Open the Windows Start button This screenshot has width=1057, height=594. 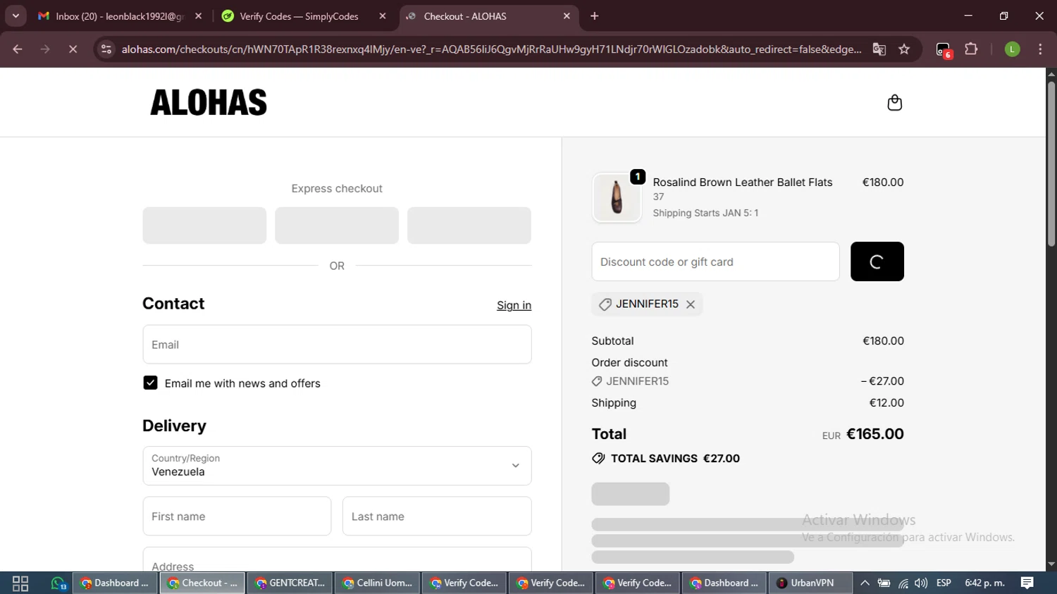click(20, 583)
